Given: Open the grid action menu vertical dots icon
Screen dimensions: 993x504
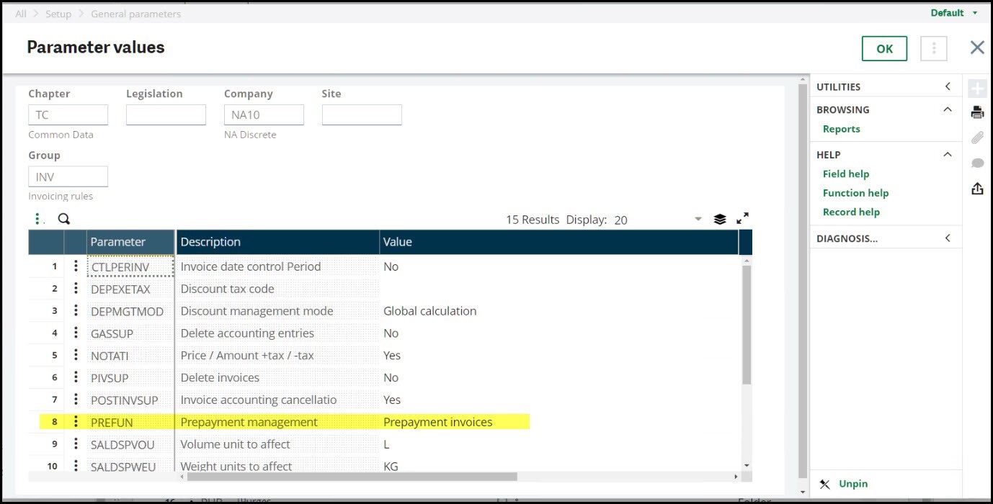Looking at the screenshot, I should pos(39,218).
